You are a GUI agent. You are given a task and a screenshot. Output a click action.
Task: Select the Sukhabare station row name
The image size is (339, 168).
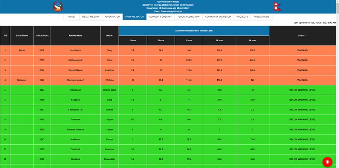(75, 50)
